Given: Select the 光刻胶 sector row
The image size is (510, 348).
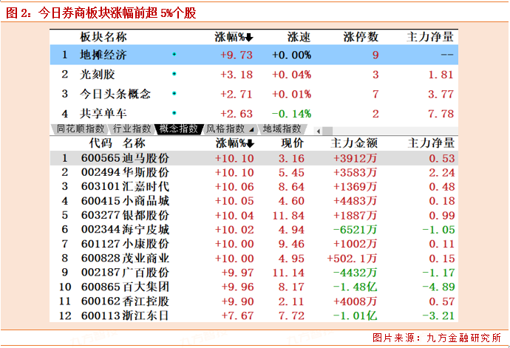Looking at the screenshot, I should pyautogui.click(x=254, y=75).
